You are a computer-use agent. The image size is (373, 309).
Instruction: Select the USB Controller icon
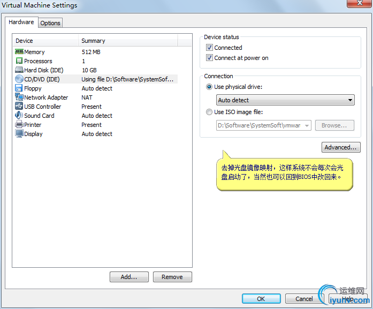tap(19, 106)
